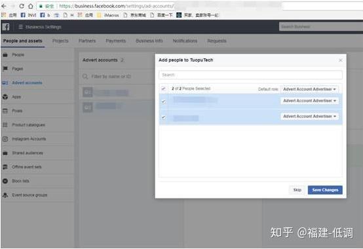The image size is (363, 249).
Task: Click the first advert account thumbnail
Action: coord(88,92)
